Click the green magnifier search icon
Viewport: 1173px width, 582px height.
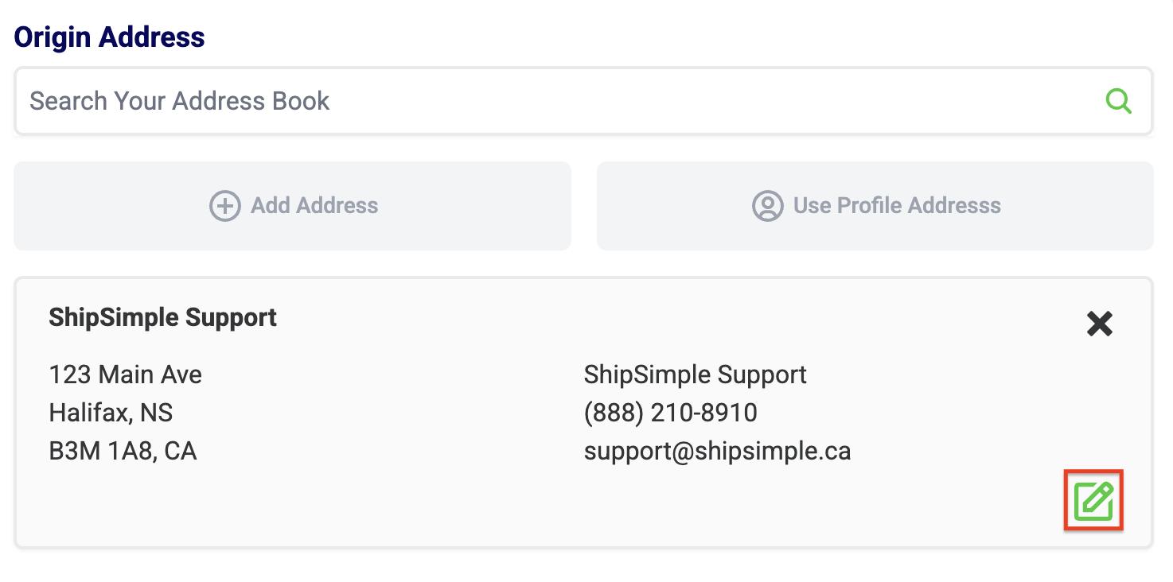1118,101
